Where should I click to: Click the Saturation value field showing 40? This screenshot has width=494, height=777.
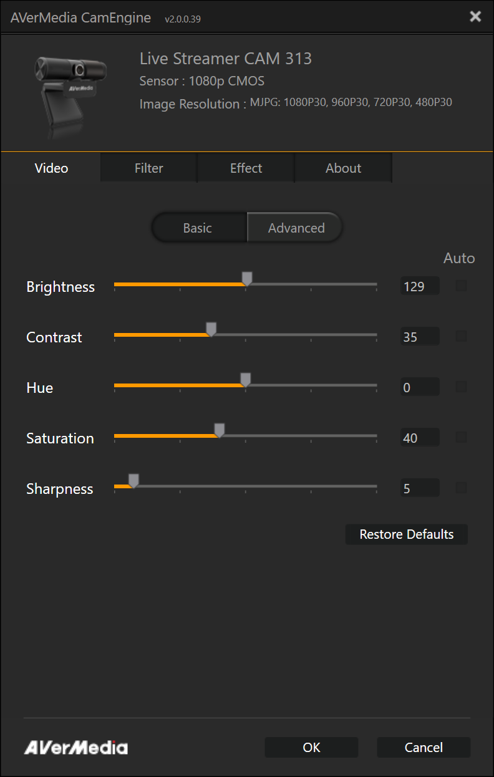click(x=420, y=438)
